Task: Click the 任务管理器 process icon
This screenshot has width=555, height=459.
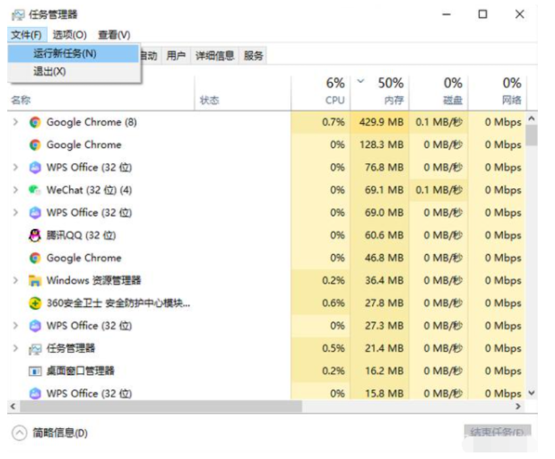Action: pyautogui.click(x=35, y=349)
